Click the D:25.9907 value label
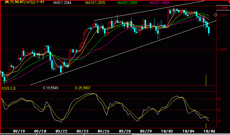The height and width of the screenshot is (135, 230). pyautogui.click(x=83, y=88)
